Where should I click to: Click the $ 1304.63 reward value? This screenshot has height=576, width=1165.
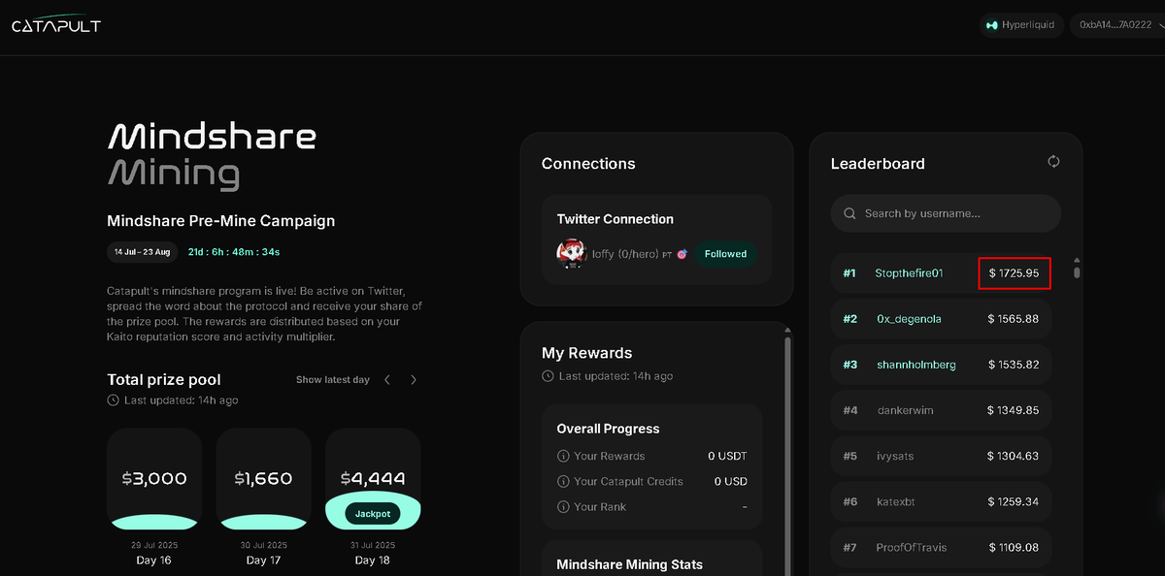pyautogui.click(x=1014, y=456)
